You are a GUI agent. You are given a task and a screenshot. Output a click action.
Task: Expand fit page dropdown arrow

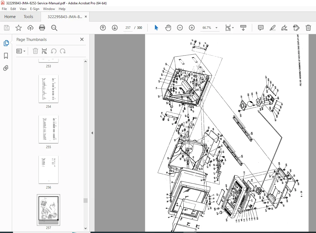233,28
